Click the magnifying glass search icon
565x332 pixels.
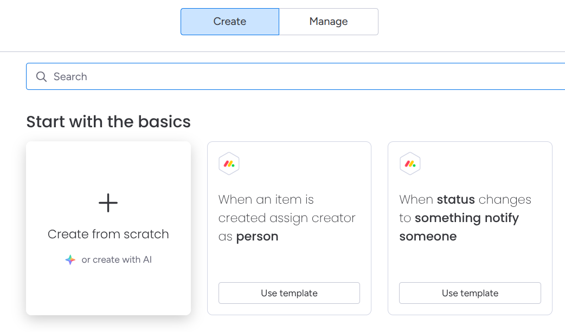(41, 76)
